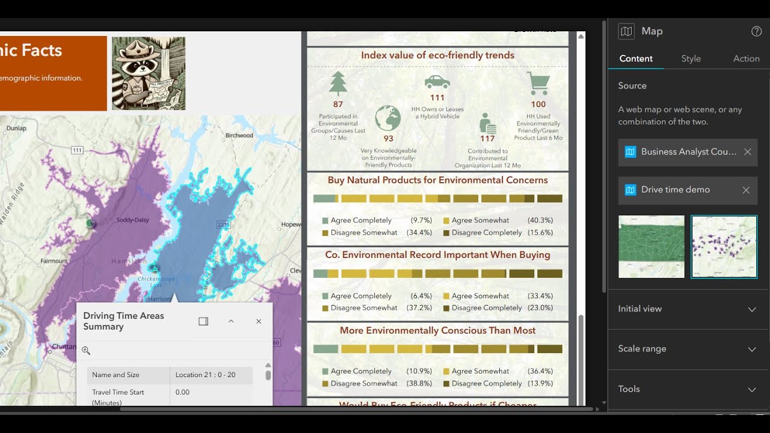Choose the purple points map thumbnail
Screen dimensions: 770x433
[x=724, y=247]
